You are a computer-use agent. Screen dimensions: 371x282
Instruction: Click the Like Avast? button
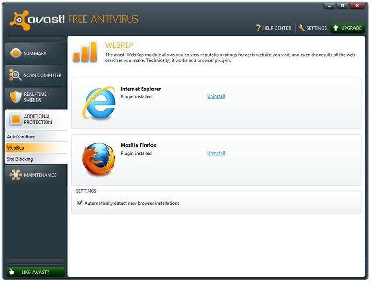[36, 272]
